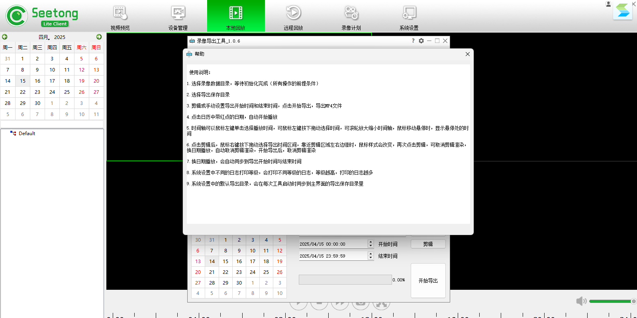Adjust the 结束时间 end time spinner
This screenshot has width=637, height=318.
coord(370,256)
